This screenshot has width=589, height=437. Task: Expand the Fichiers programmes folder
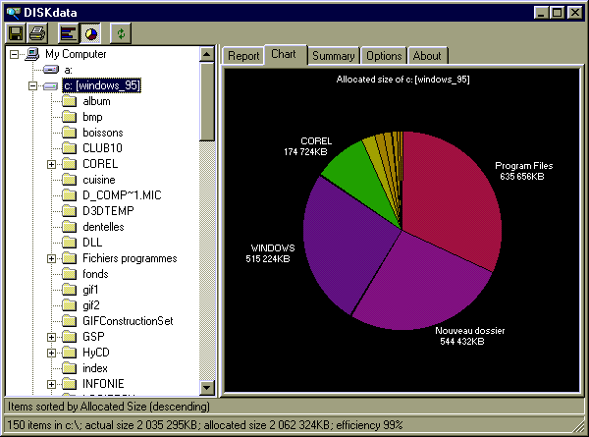52,258
